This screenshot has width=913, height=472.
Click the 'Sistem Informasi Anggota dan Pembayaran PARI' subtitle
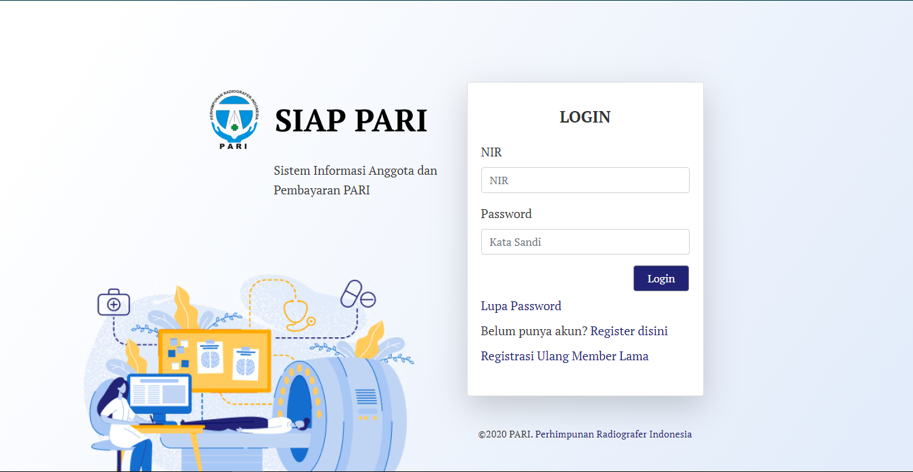355,180
